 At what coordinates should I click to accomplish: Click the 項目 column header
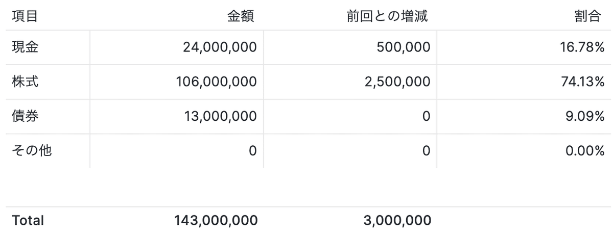pyautogui.click(x=25, y=16)
